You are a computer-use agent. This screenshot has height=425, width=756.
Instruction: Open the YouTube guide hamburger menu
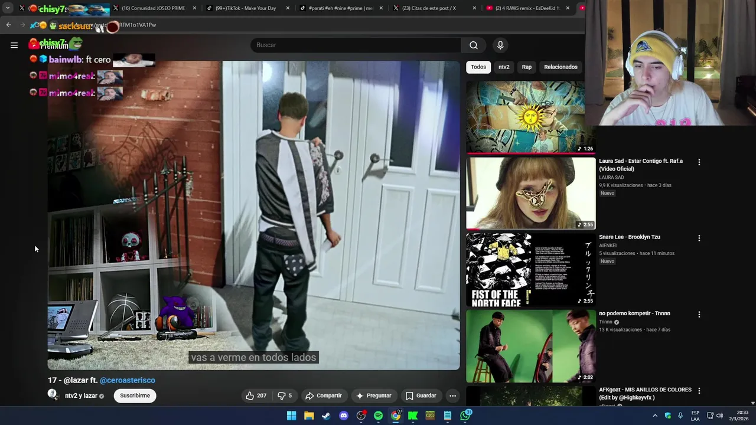click(x=14, y=45)
